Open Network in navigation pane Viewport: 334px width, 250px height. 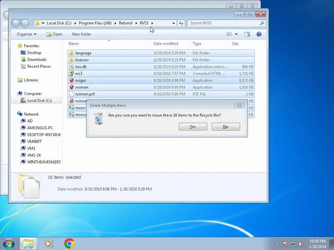[x=31, y=114]
